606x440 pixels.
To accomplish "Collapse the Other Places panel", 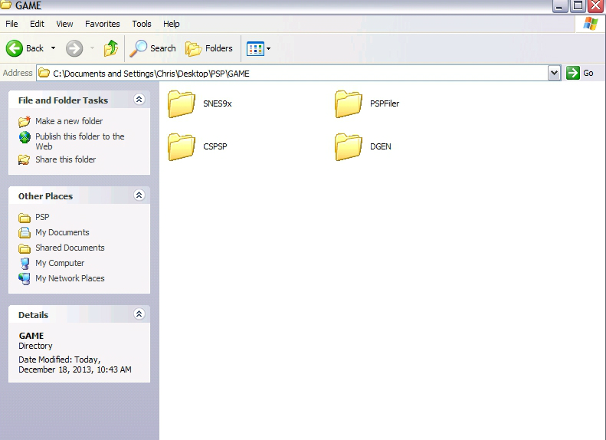I will pos(139,195).
